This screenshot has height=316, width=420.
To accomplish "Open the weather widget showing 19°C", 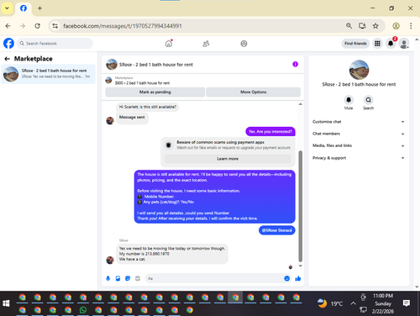I will pyautogui.click(x=330, y=303).
